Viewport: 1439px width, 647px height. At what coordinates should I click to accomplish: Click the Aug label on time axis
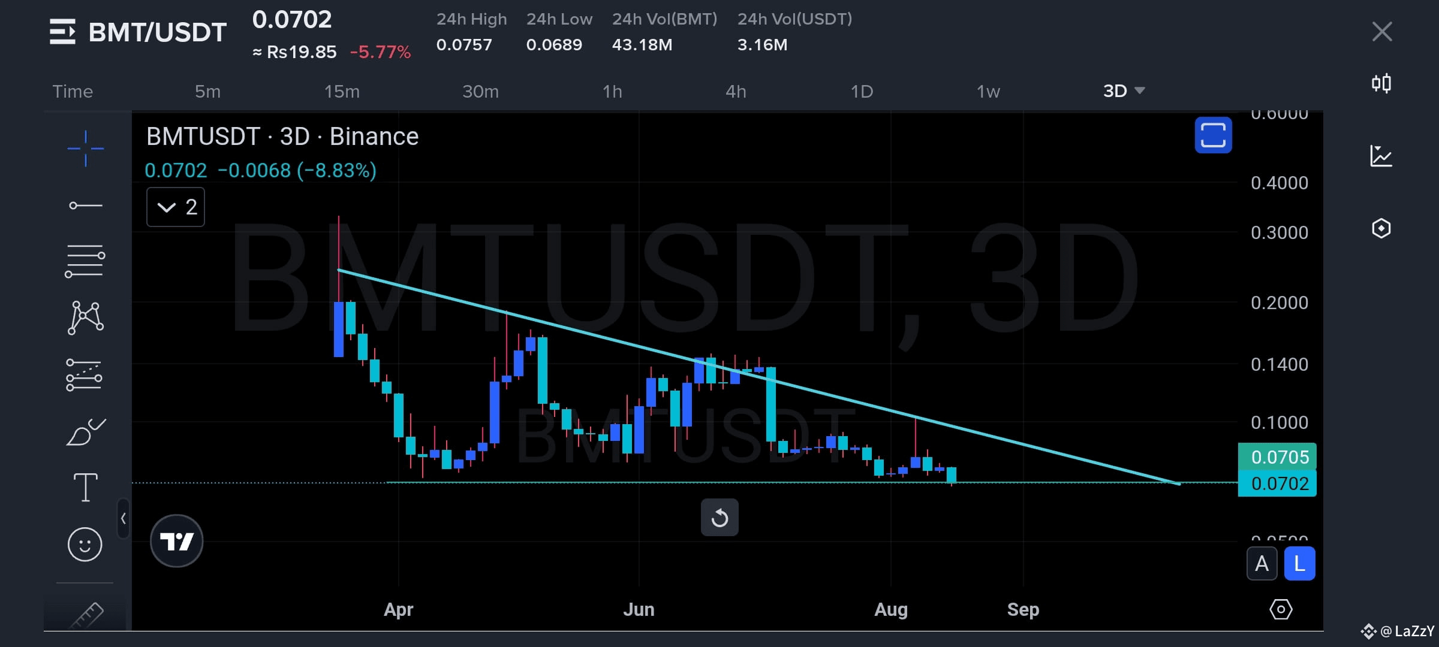pos(891,609)
